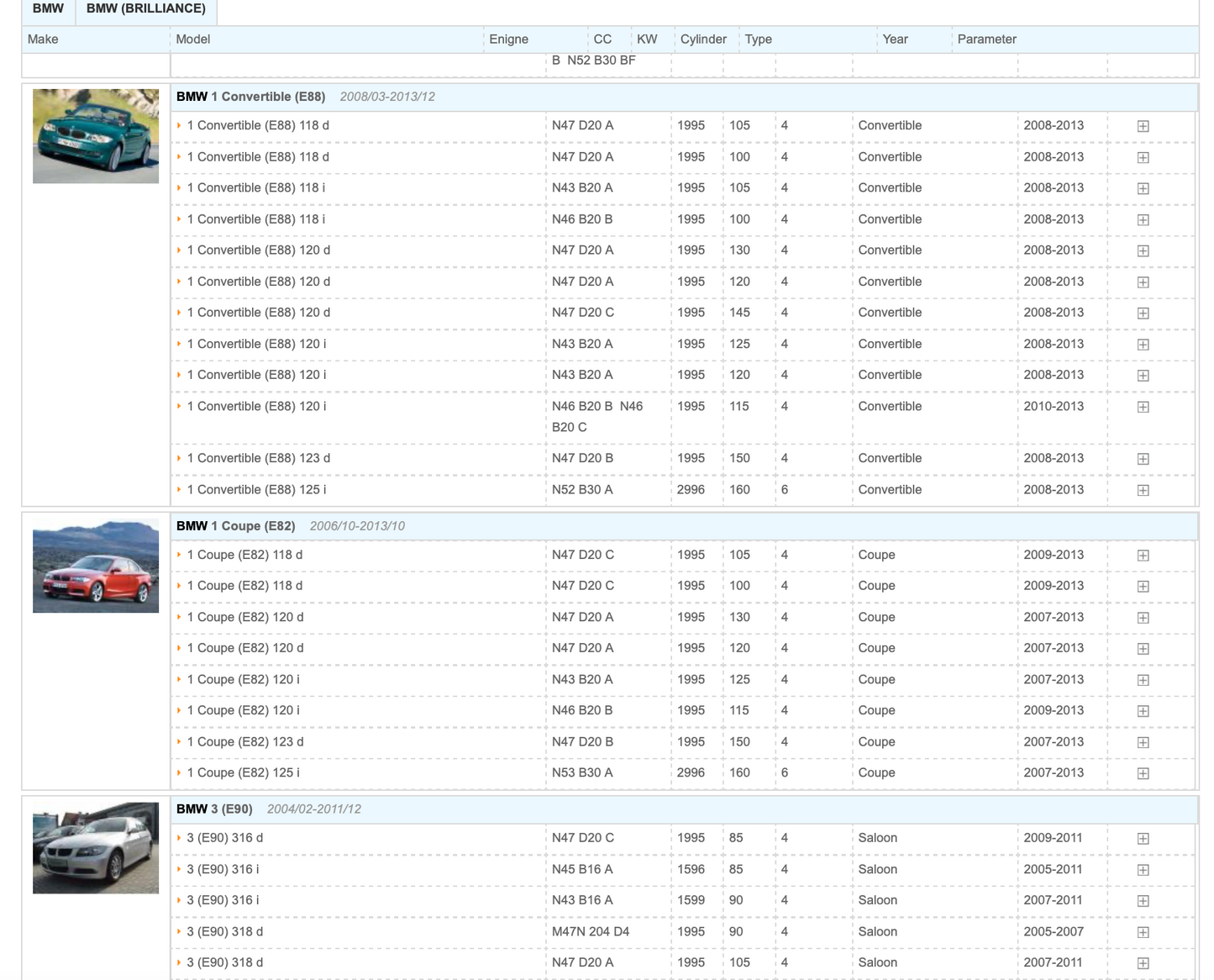Open plus icon for Convertible 120 d 120 KW

pyautogui.click(x=1143, y=282)
